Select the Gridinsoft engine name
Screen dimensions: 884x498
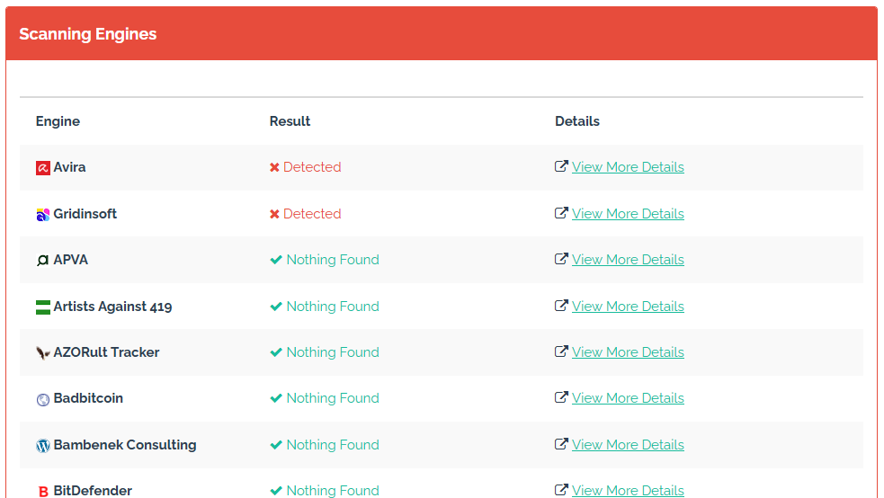(85, 214)
